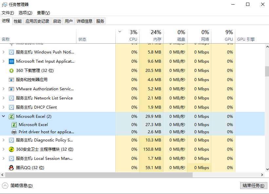Sort by the GPU column header

223,36
